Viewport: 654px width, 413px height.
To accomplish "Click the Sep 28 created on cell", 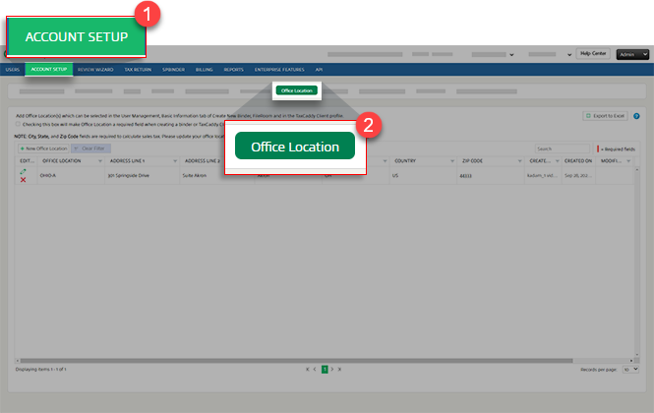I will click(577, 176).
